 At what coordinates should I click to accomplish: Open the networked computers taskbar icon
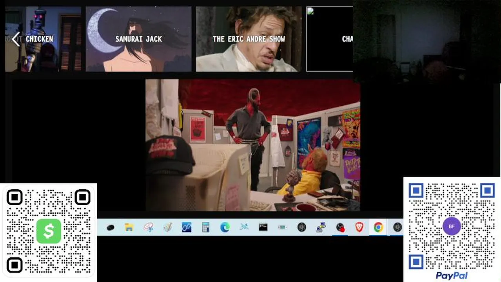click(x=321, y=227)
